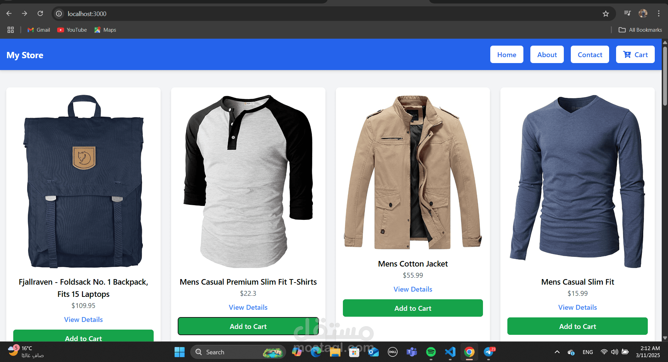668x362 pixels.
Task: Click the blue long sleeve shirt image
Action: 577,181
